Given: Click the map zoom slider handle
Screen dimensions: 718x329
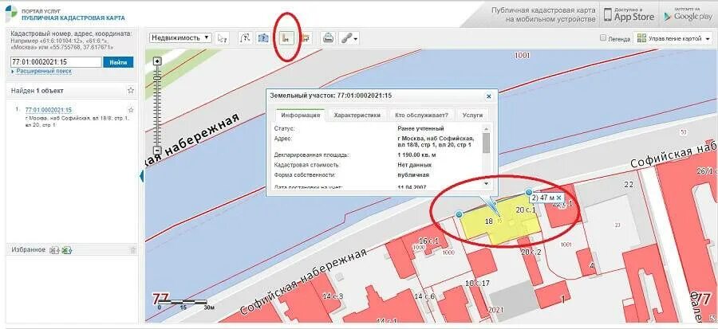Looking at the screenshot, I should tap(157, 79).
